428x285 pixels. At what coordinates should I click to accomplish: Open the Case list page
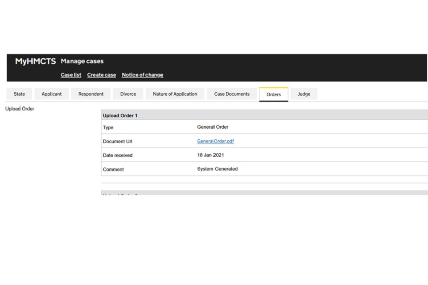71,75
